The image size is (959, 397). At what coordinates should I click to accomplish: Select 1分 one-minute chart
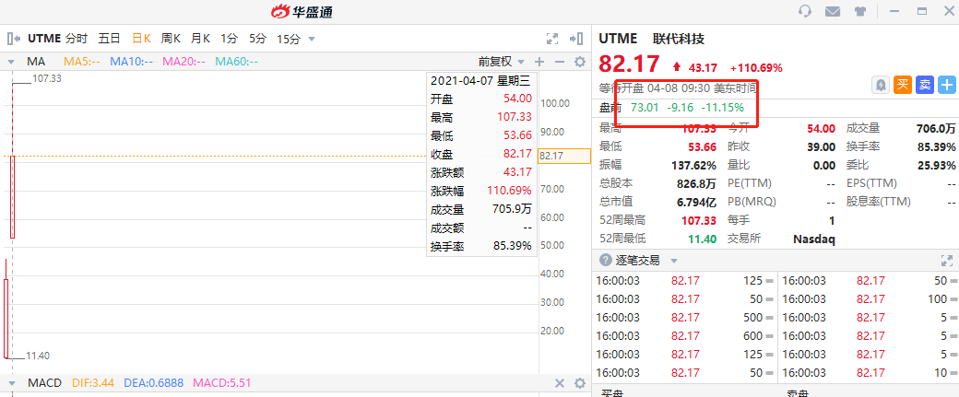229,39
